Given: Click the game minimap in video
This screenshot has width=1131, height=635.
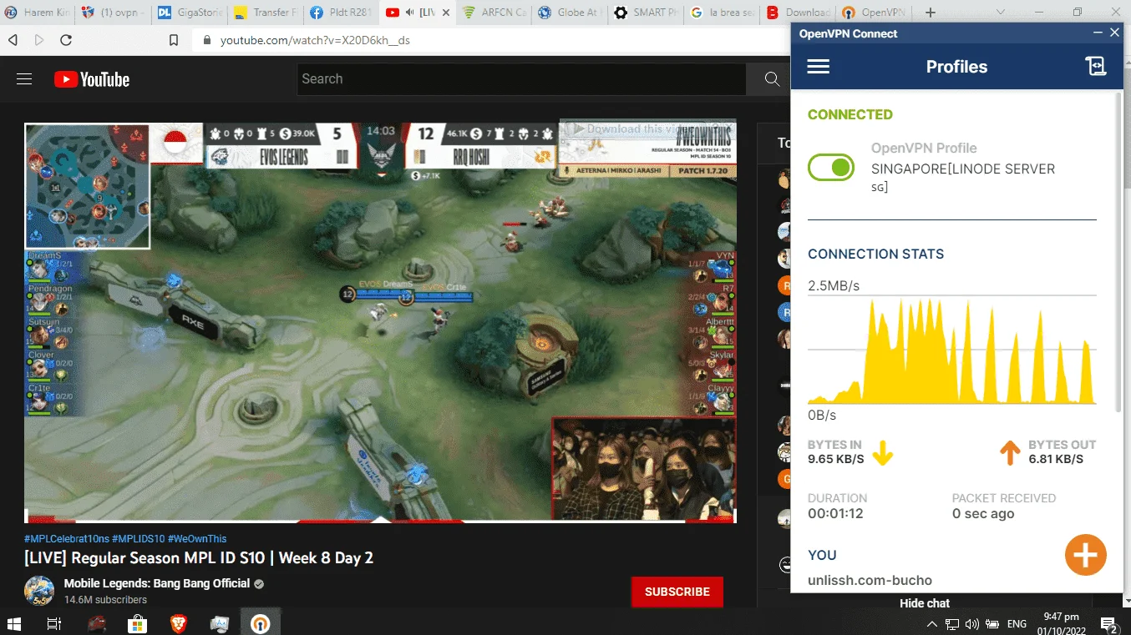Looking at the screenshot, I should 87,186.
